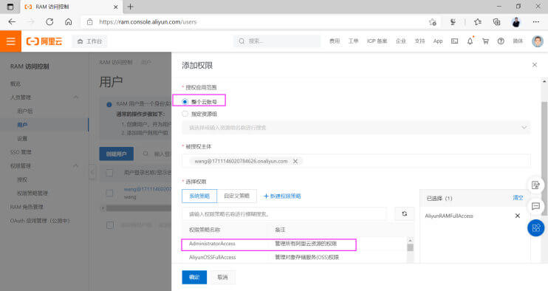
Task: Collapse the sidebar with the arrow handle
Action: (92, 172)
